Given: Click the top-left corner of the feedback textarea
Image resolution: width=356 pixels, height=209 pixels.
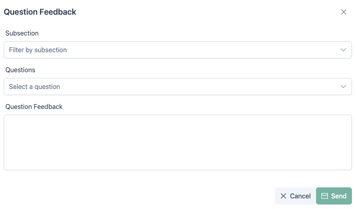Looking at the screenshot, I should (x=9, y=120).
